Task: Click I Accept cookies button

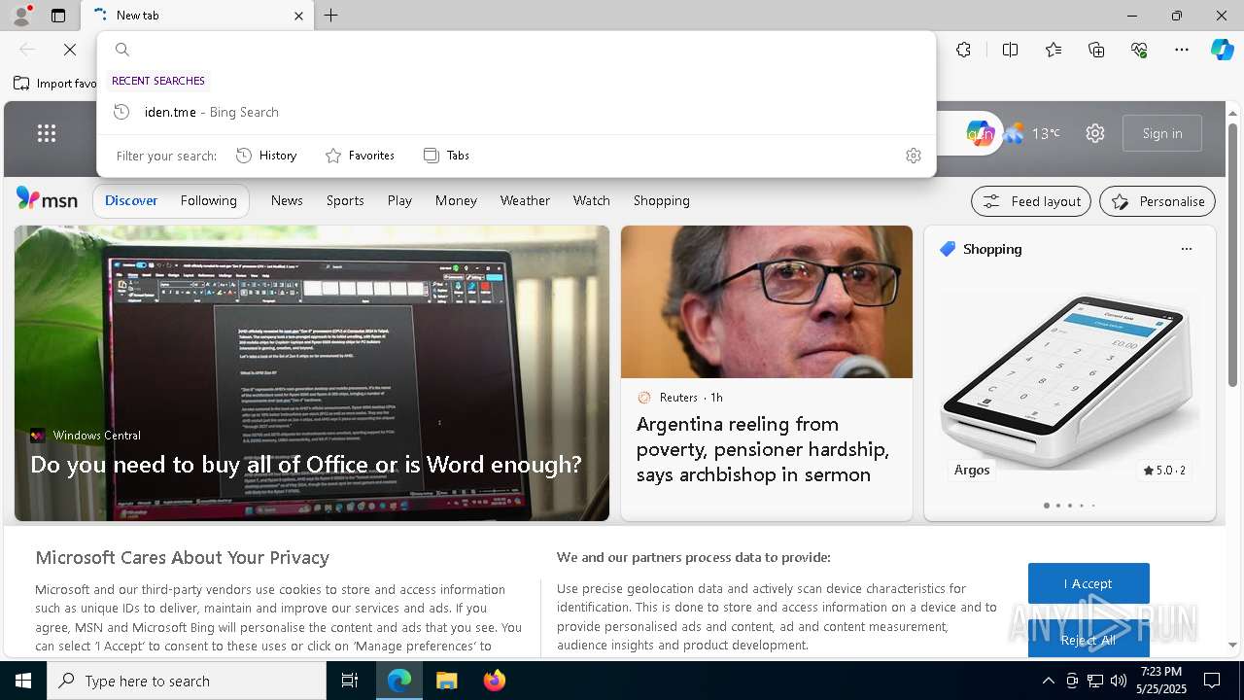Action: coord(1088,583)
